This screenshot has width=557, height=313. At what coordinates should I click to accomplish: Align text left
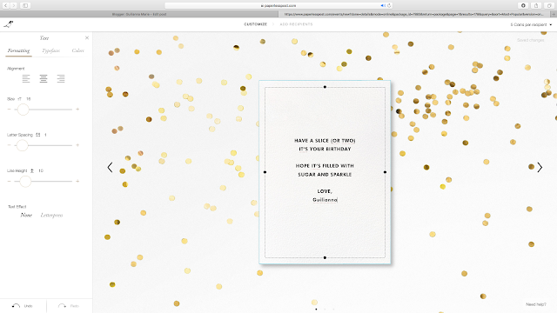click(x=26, y=78)
